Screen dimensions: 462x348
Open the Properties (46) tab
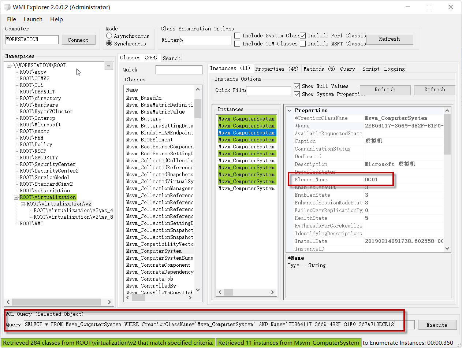277,69
